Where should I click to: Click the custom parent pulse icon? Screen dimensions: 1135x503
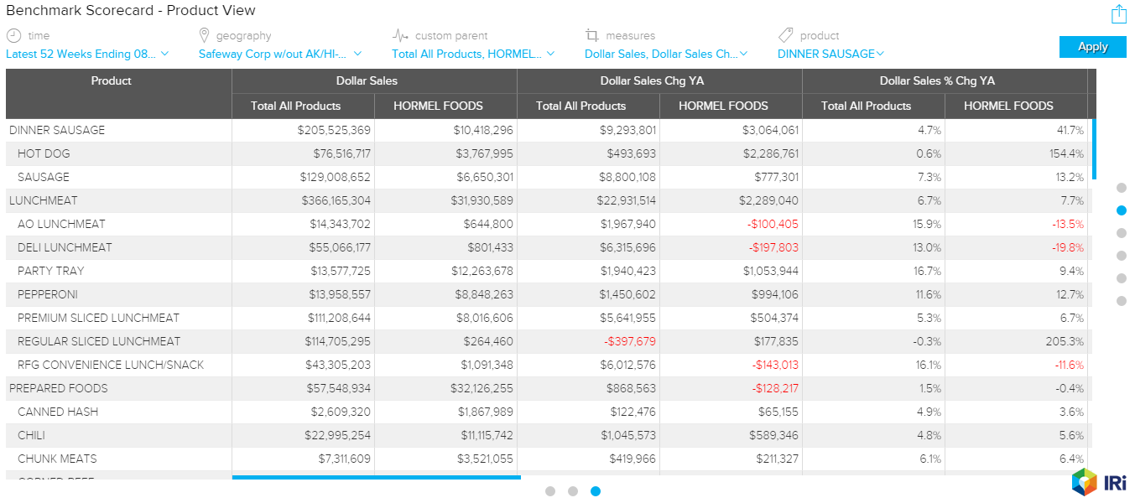coord(400,35)
